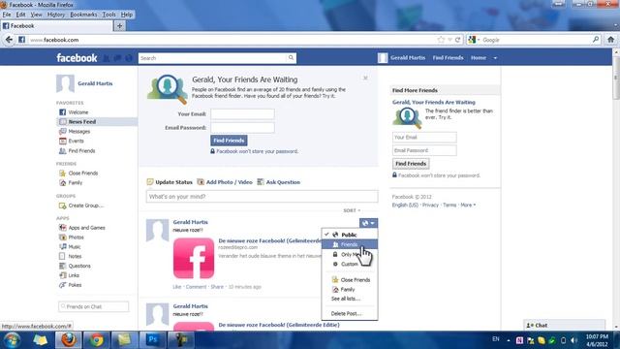
Task: Open the Firefox Bookmarks menu
Action: pos(83,15)
